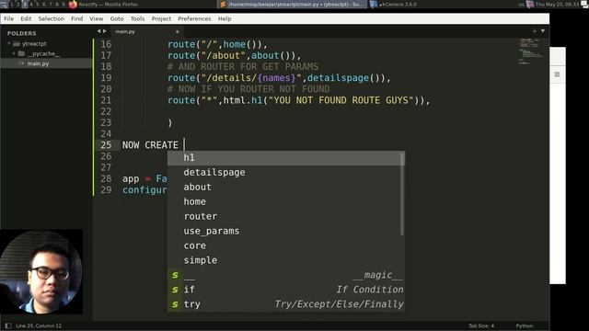Viewport: 589px width, 331px height.
Task: Click the main.py file type icon in sidebar
Action: pos(21,63)
